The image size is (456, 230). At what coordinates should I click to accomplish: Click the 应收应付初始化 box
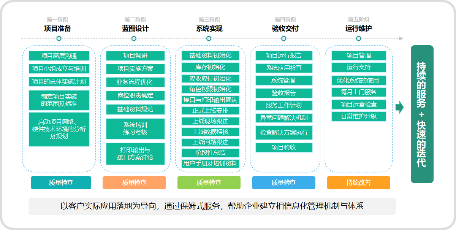(211, 79)
